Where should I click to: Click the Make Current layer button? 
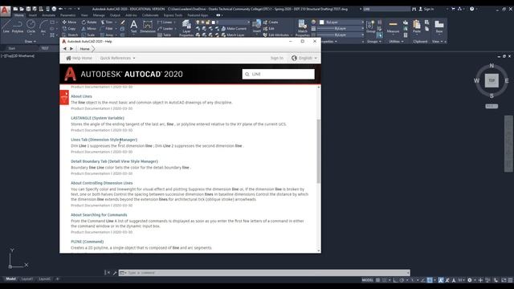234,29
